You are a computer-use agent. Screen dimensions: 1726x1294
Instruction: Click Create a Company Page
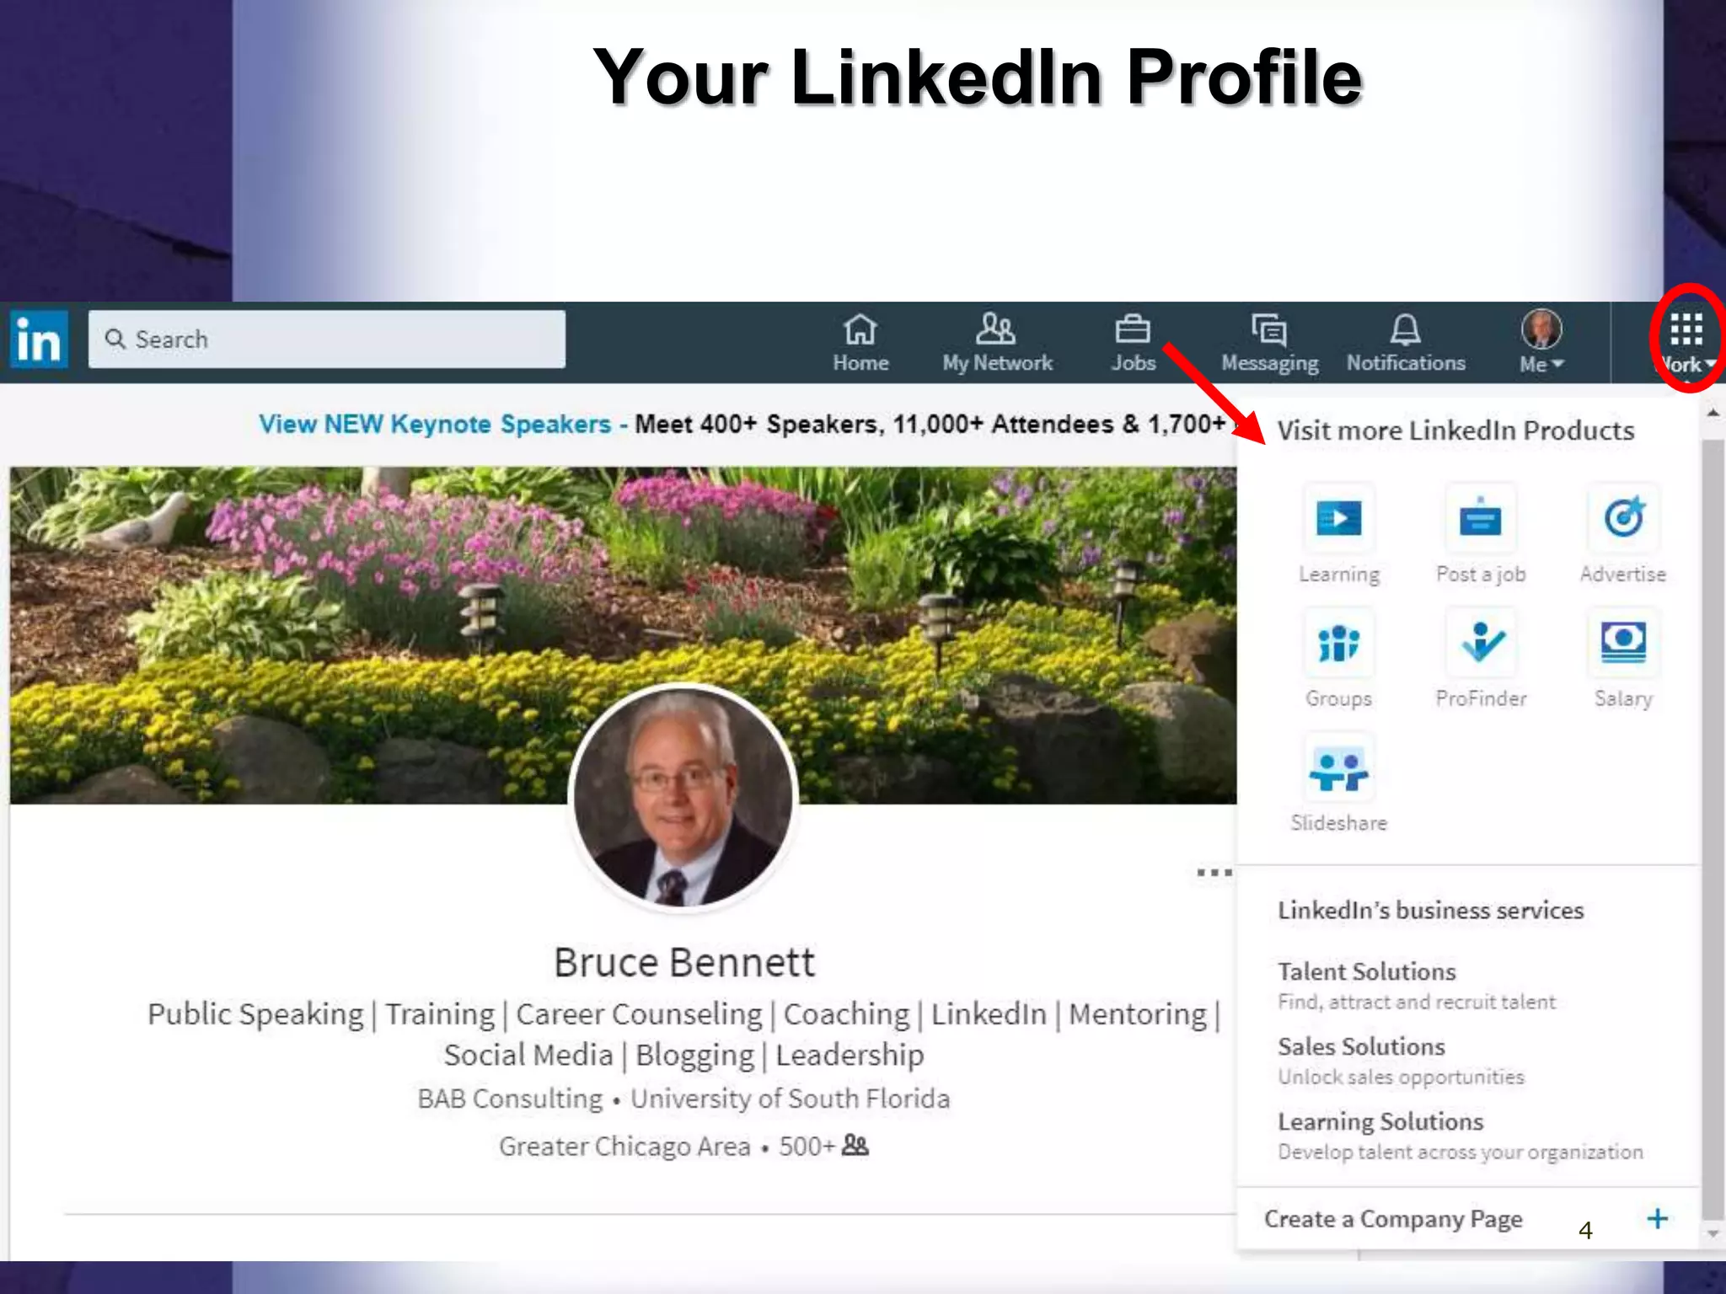click(1393, 1219)
